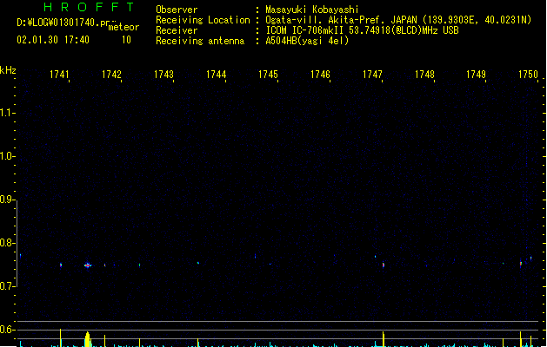Click the 1745 time axis marker
Viewport: 547px width, 347px height.
pyautogui.click(x=268, y=75)
